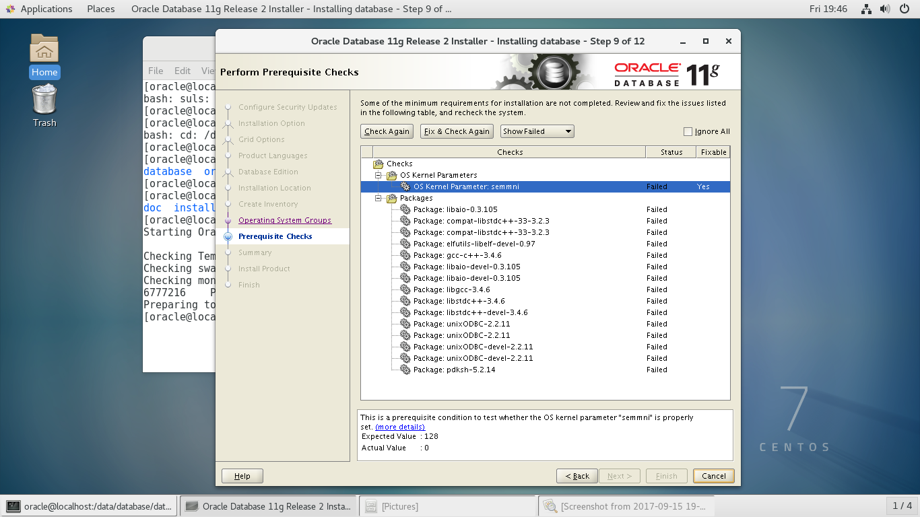Collapse the OS Kernel Parameters tree node
Viewport: 920px width, 517px height.
pyautogui.click(x=379, y=175)
